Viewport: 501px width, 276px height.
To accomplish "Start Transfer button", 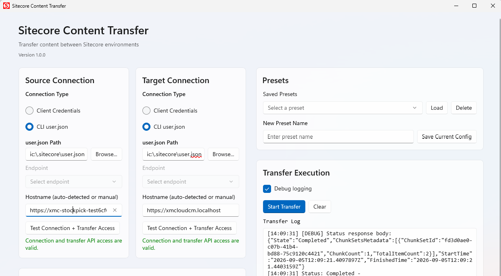I will coord(284,207).
